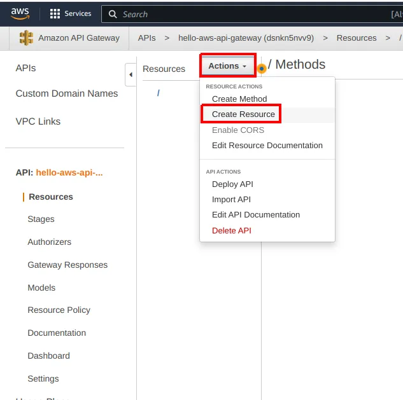Select Import API action
403x400 pixels.
(x=231, y=200)
